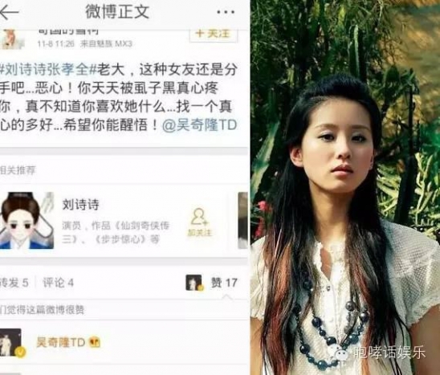Switch to the 转发 5 reposts tab
This screenshot has width=440, height=375.
[14, 283]
